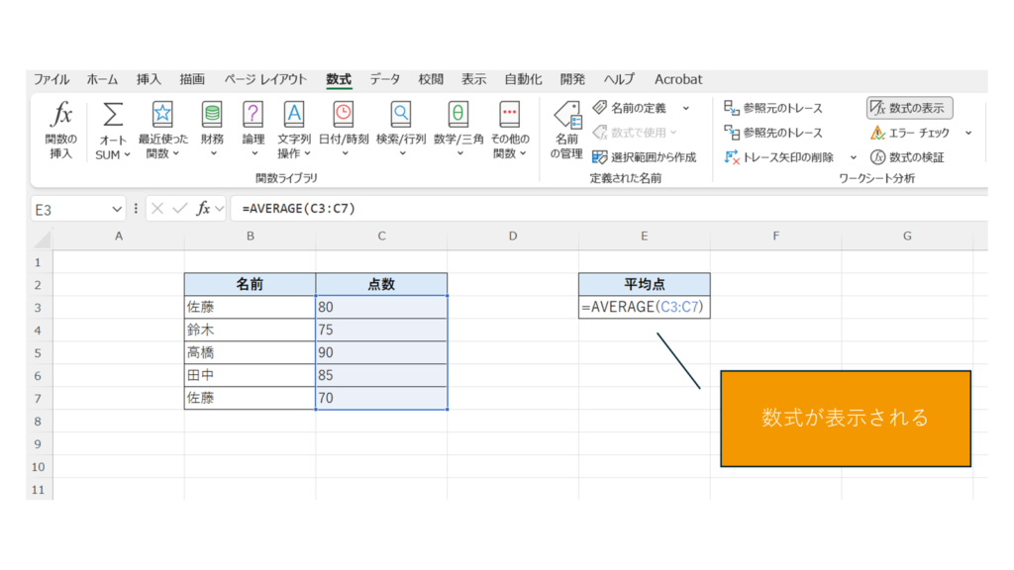This screenshot has height=570, width=1014.
Task: Toggle the Show Formulas (数式の表示) button
Action: click(909, 108)
